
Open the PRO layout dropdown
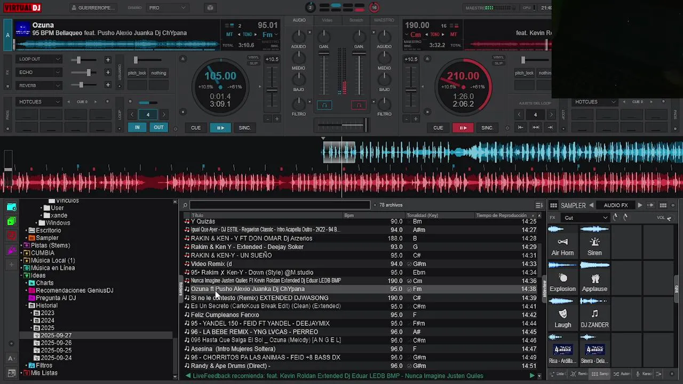tap(168, 8)
